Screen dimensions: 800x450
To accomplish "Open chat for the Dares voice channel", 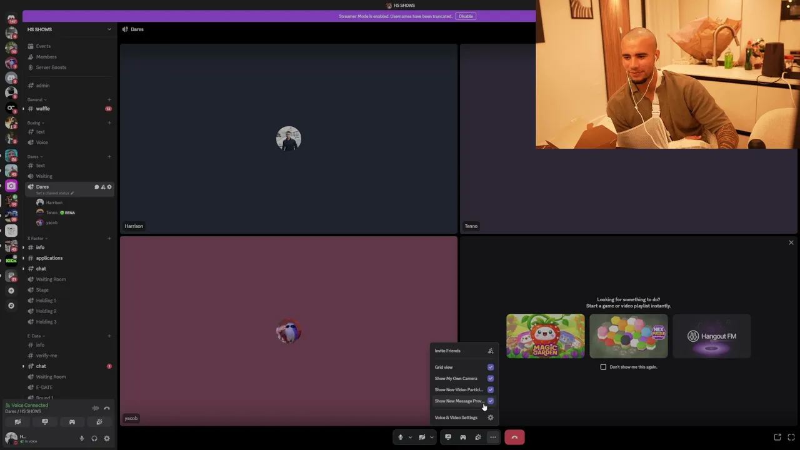I will [97, 187].
